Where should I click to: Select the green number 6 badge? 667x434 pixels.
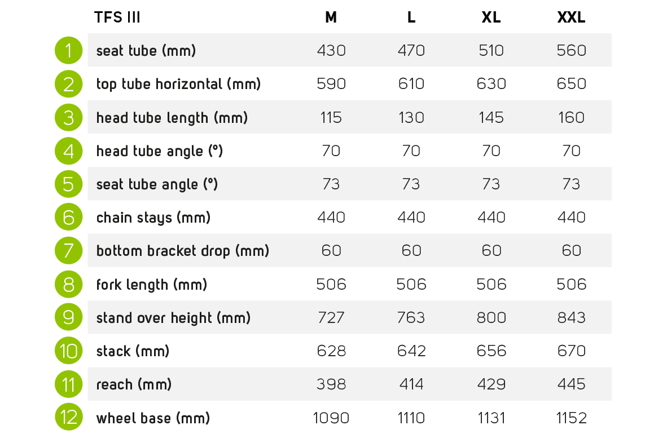click(69, 218)
